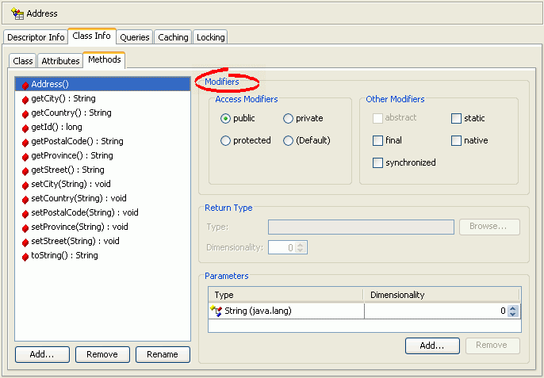The image size is (544, 378).
Task: Click red icon beside setPostalCode(String)
Action: pyautogui.click(x=25, y=213)
